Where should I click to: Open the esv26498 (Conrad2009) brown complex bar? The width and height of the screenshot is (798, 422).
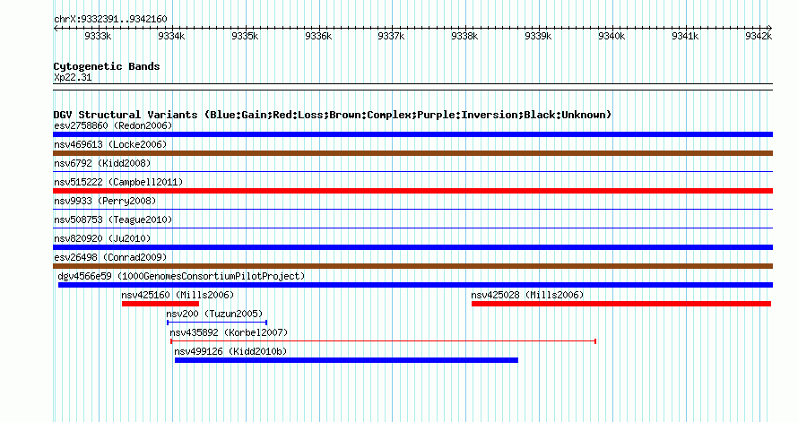point(412,266)
